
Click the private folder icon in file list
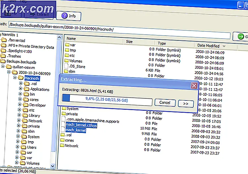(x=63, y=114)
